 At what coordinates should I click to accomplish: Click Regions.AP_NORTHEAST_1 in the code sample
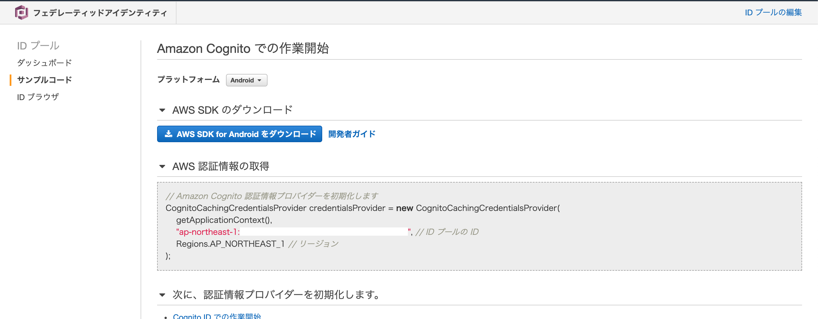pyautogui.click(x=230, y=244)
